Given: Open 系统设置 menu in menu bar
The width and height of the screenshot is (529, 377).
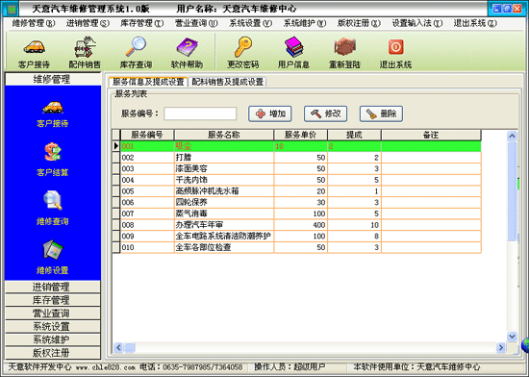Looking at the screenshot, I should coord(251,23).
